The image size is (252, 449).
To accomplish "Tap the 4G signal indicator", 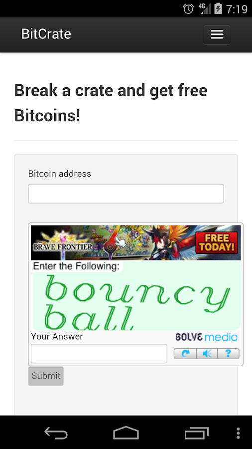I will [204, 9].
